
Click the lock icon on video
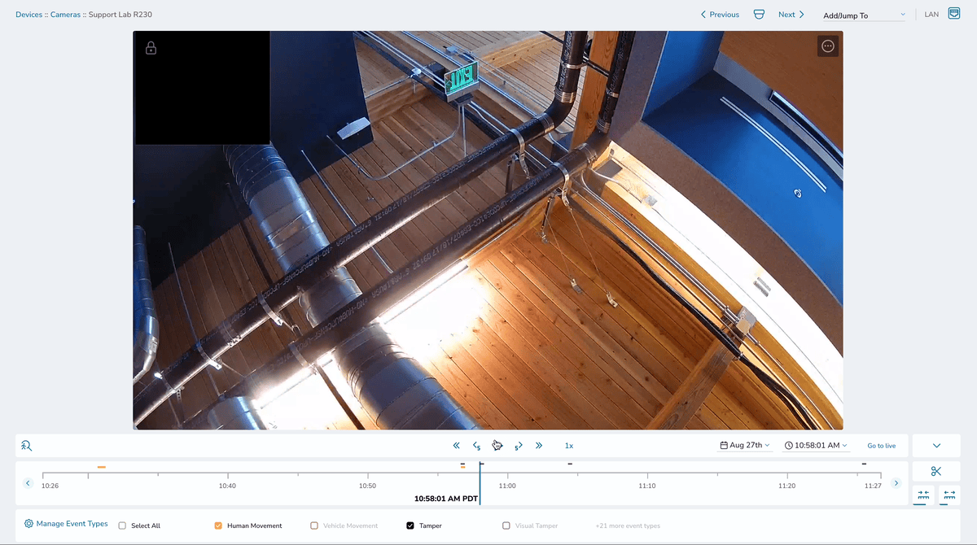click(151, 48)
